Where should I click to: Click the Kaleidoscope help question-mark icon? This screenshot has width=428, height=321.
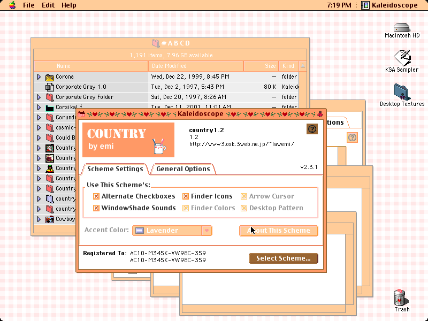coord(312,129)
